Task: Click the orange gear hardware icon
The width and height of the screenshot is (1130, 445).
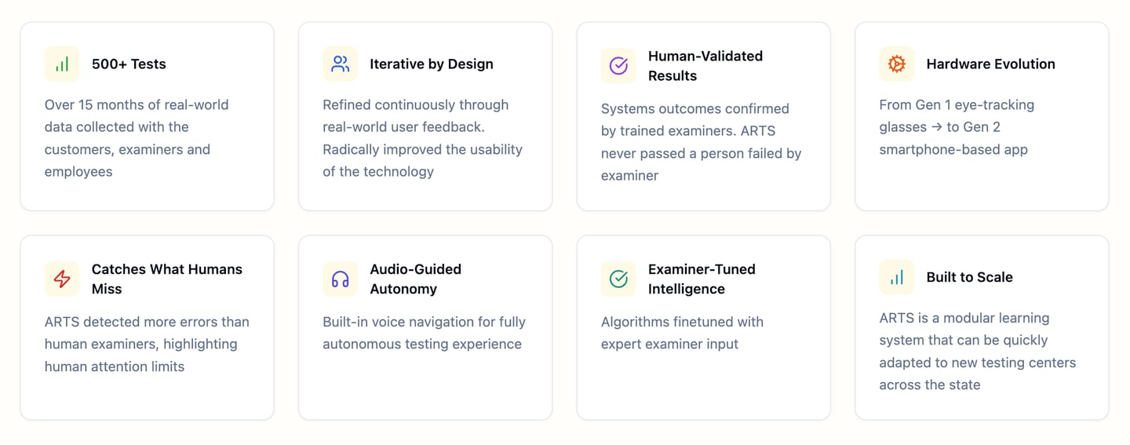Action: click(896, 64)
